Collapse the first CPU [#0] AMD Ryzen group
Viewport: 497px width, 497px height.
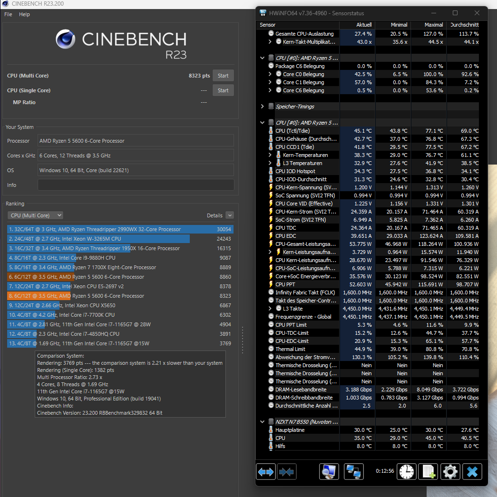pyautogui.click(x=262, y=58)
